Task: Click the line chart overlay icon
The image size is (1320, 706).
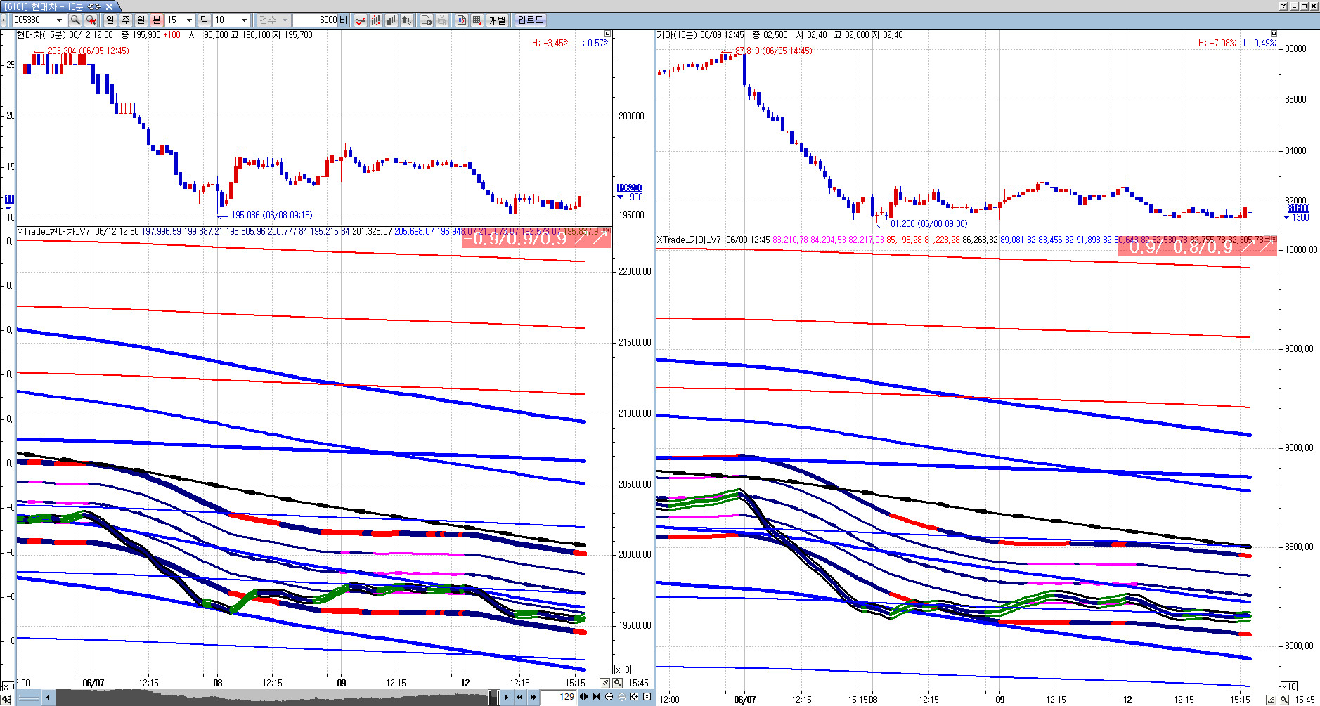Action: pyautogui.click(x=361, y=20)
